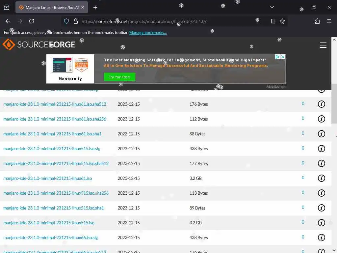View info for linux61.iso.sha512 row

[321, 104]
